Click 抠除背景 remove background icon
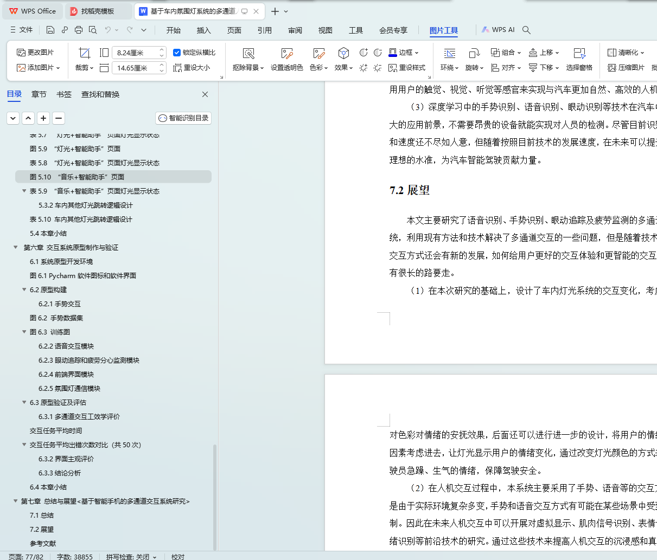The height and width of the screenshot is (560, 657). tap(248, 53)
